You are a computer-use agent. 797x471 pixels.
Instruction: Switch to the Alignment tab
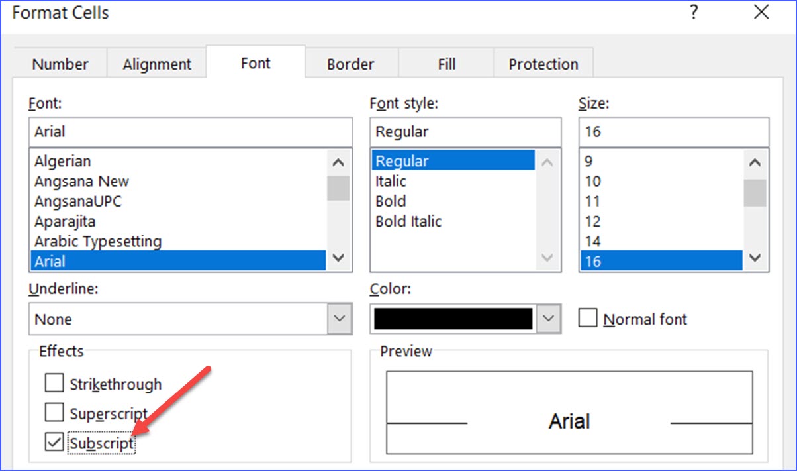point(156,64)
